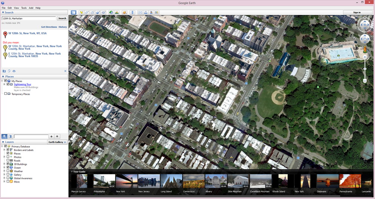
Task: Click the yellow pin numbered 2
Action: coord(5,55)
